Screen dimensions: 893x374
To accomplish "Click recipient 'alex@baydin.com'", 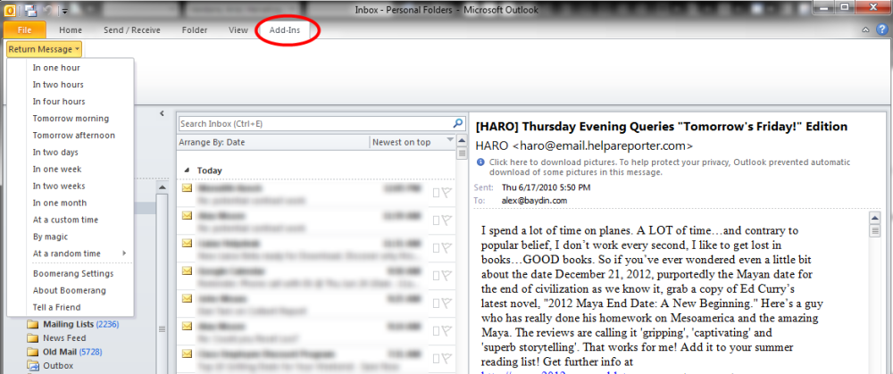I will tap(534, 200).
